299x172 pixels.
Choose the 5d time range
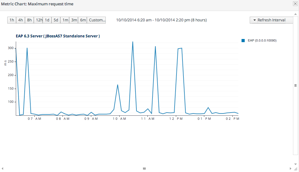click(56, 20)
